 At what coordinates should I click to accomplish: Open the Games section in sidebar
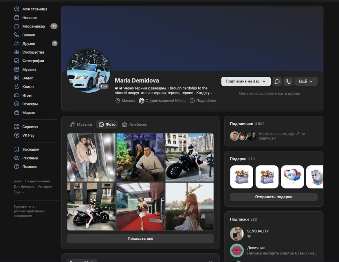click(x=27, y=95)
